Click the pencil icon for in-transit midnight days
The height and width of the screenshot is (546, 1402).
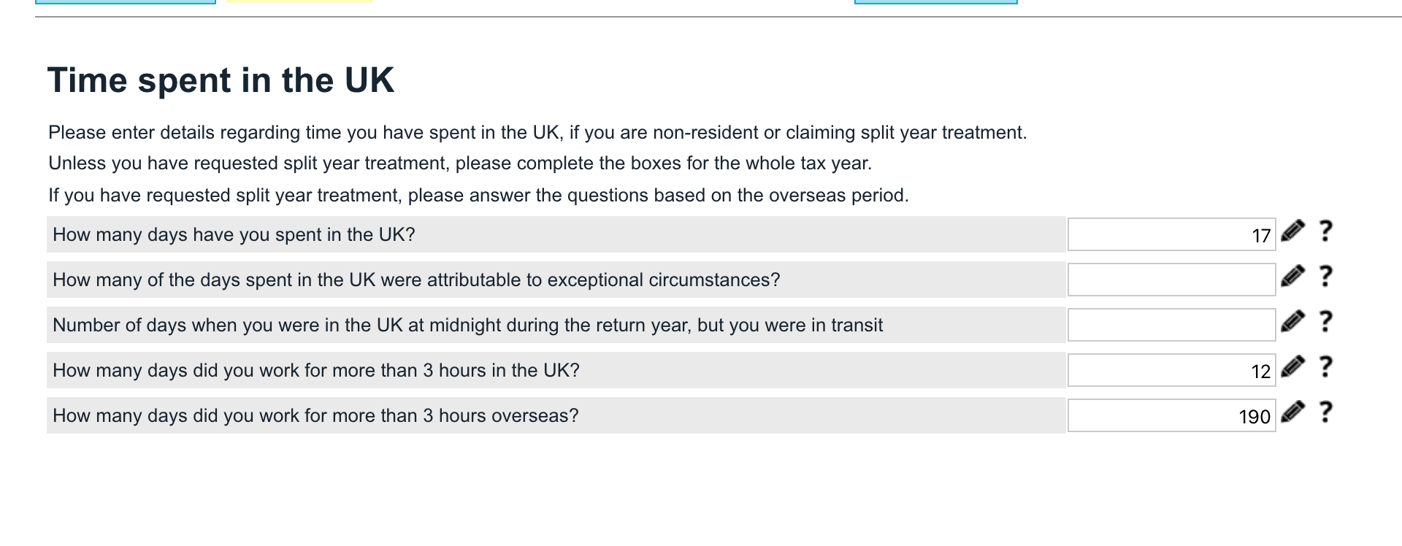click(x=1292, y=322)
